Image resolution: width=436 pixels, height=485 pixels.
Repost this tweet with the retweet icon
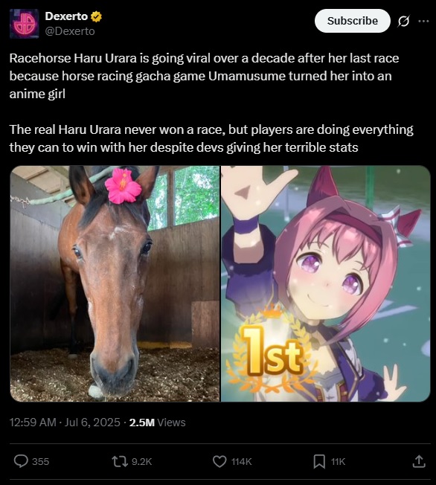pos(120,461)
